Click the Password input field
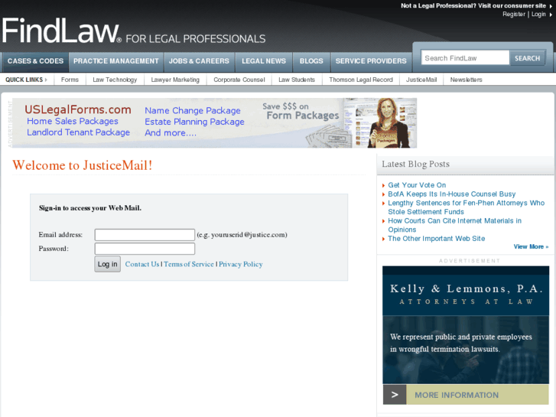Viewport: 556px width, 417px height. [145, 249]
